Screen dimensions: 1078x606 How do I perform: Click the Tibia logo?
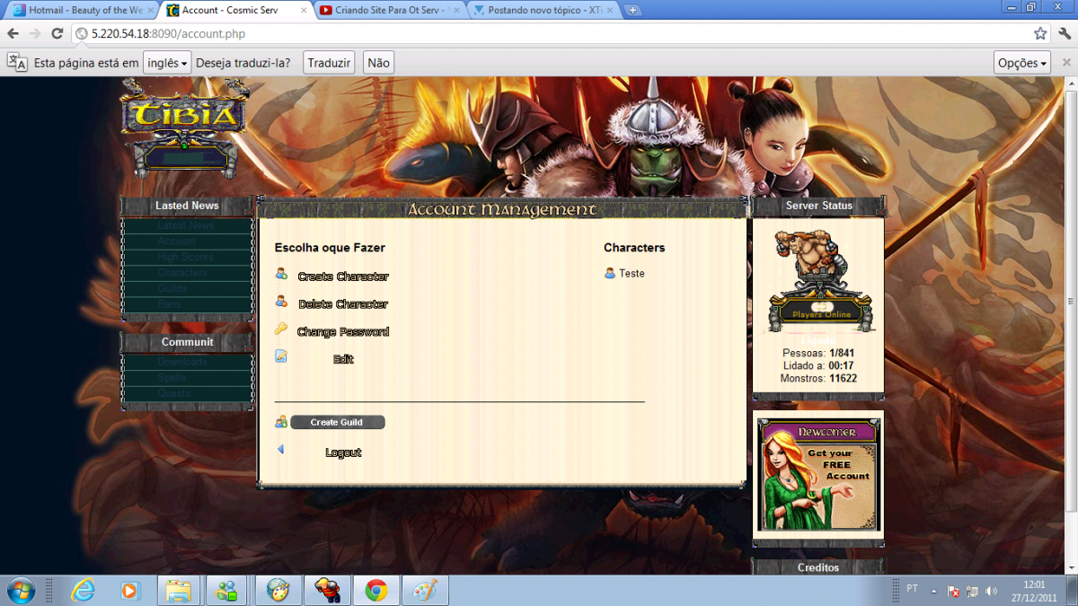pyautogui.click(x=184, y=127)
